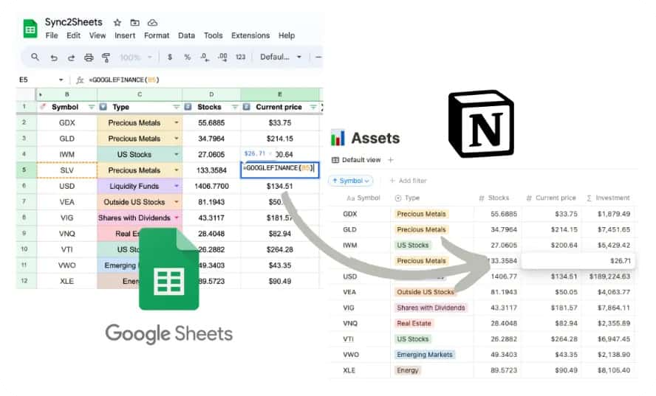Open the Format menu
Screen dimensions: 656x396
click(x=157, y=35)
